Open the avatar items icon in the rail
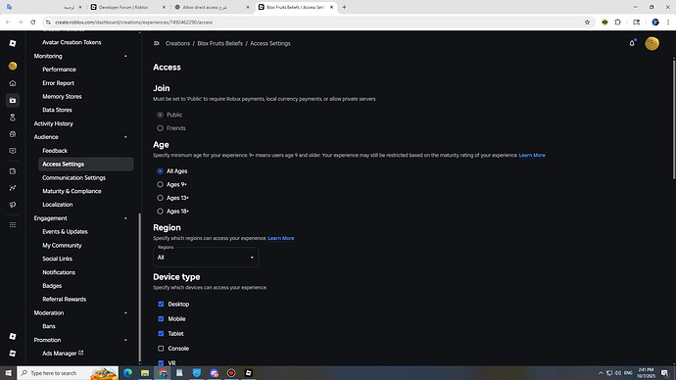Image resolution: width=676 pixels, height=380 pixels. 13,118
